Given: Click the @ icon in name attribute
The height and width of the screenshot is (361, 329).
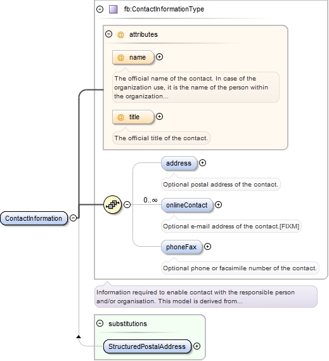Looking at the screenshot, I should [120, 57].
